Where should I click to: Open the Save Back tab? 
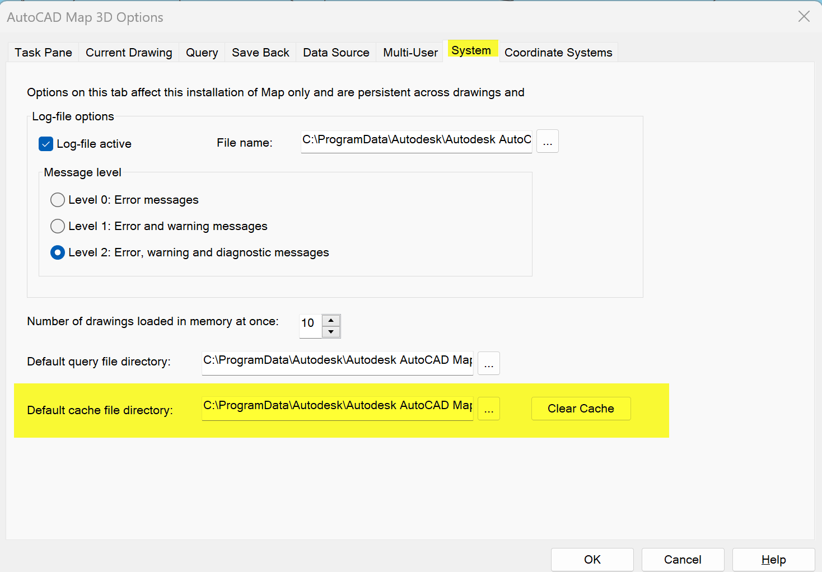pos(260,52)
